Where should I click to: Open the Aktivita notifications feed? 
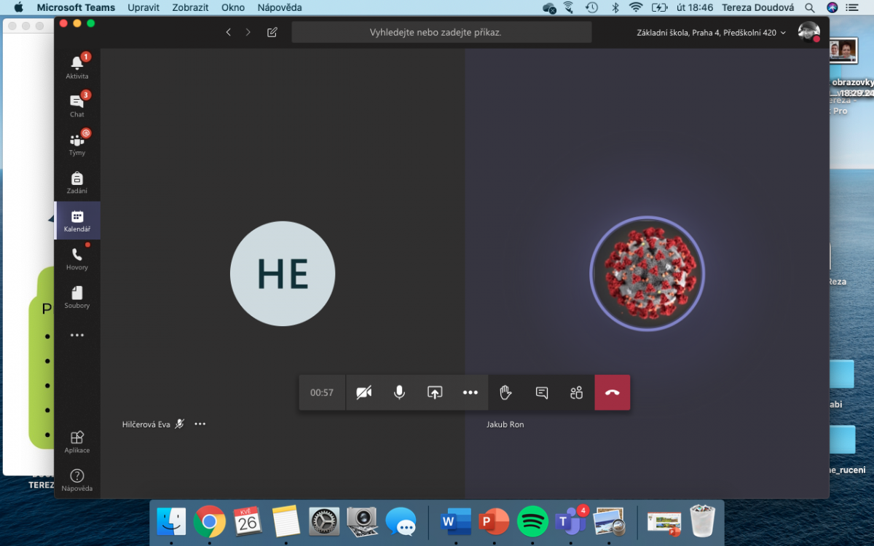[x=77, y=67]
